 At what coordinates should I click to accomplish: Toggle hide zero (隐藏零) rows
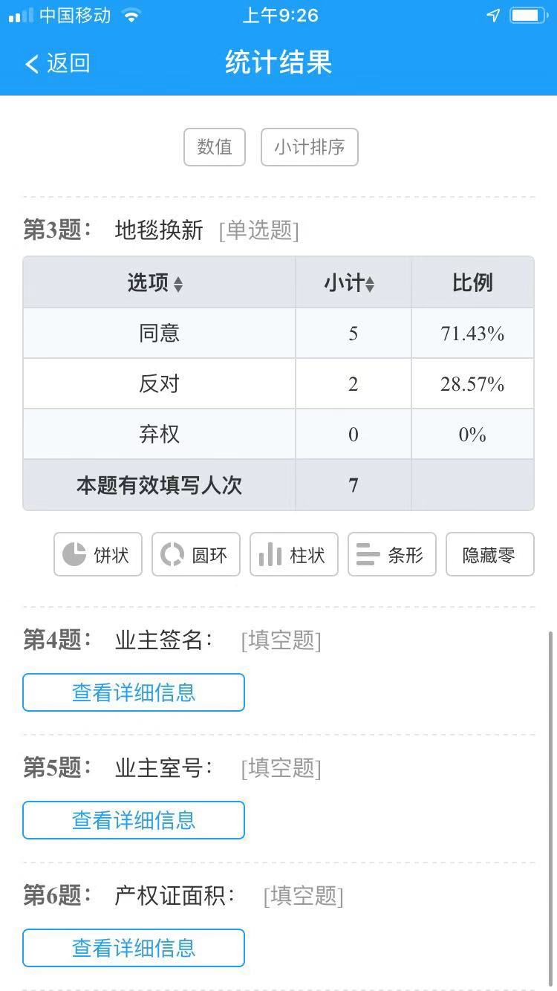coord(489,554)
